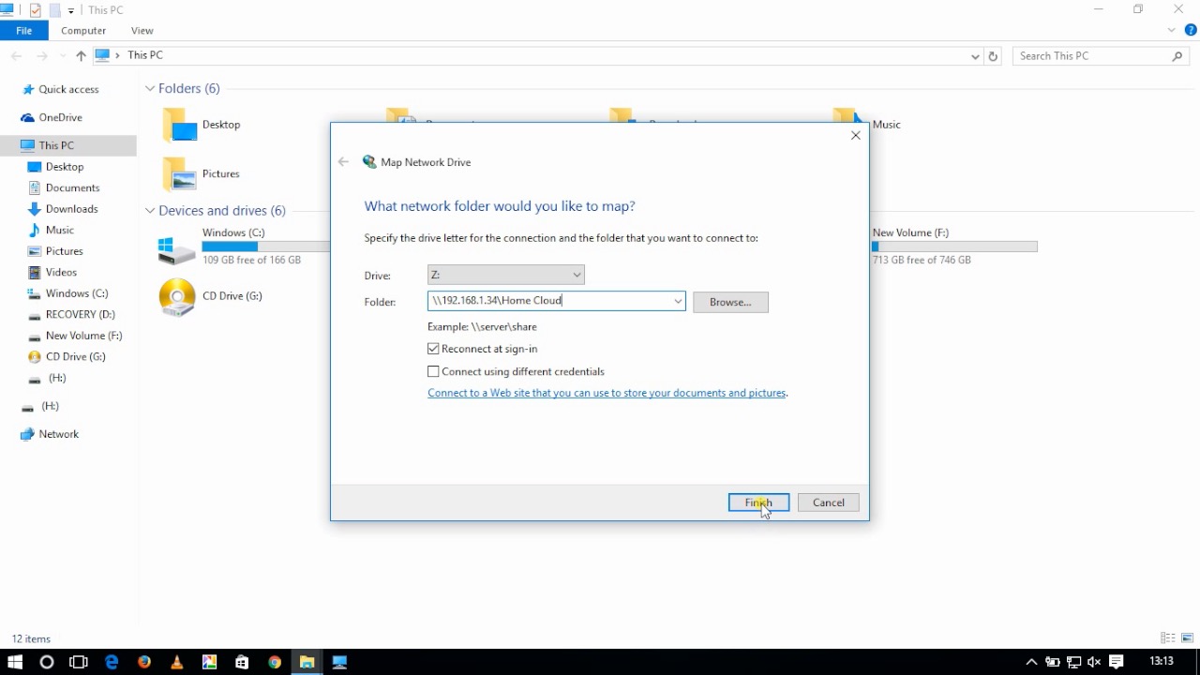Screen dimensions: 1200x675
Task: Enable Connect using different credentials
Action: tap(433, 371)
